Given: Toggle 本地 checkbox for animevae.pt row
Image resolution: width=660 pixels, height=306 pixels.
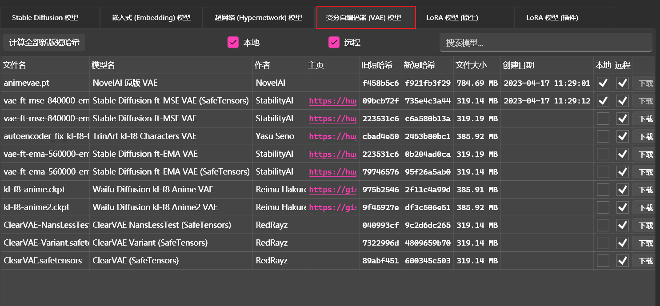Looking at the screenshot, I should (603, 83).
